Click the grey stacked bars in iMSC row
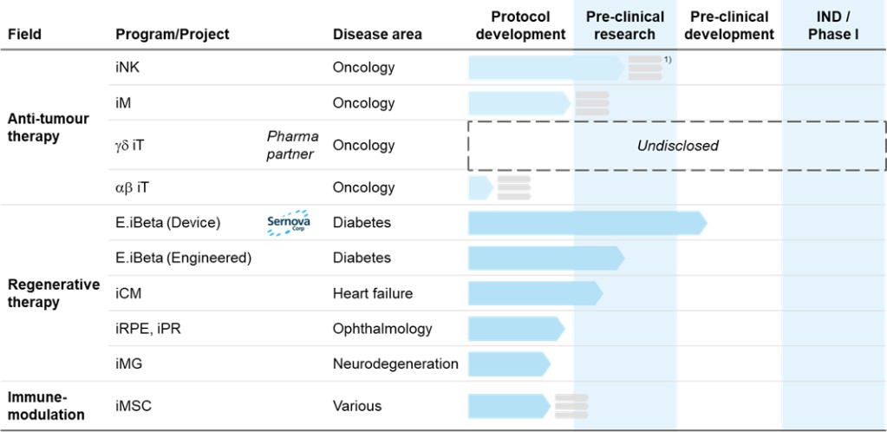The height and width of the screenshot is (432, 887). pos(571,405)
